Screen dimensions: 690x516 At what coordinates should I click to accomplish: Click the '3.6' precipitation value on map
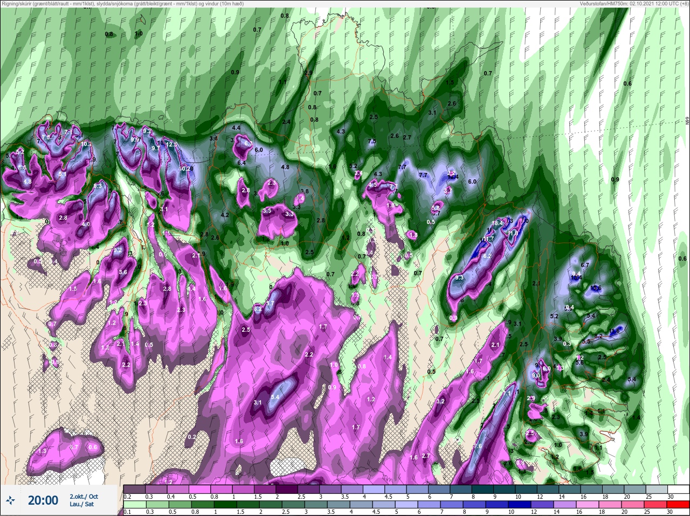pos(123,272)
